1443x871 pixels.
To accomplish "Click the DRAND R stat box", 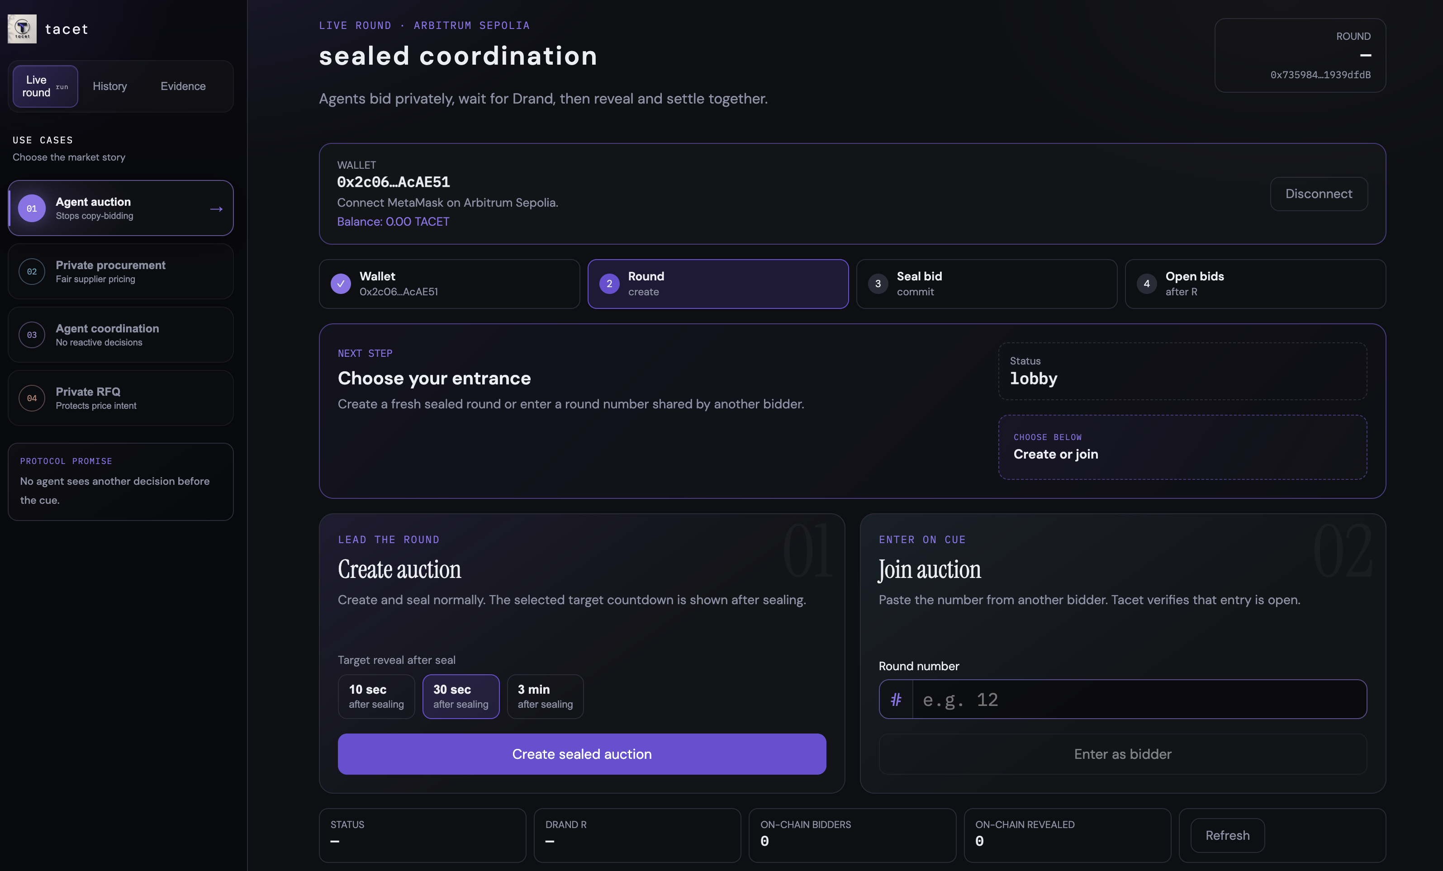I will (637, 835).
